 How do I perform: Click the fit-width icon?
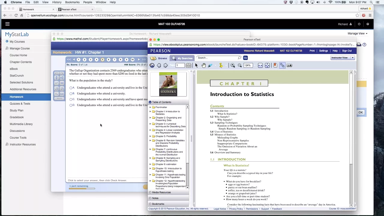coord(260,65)
